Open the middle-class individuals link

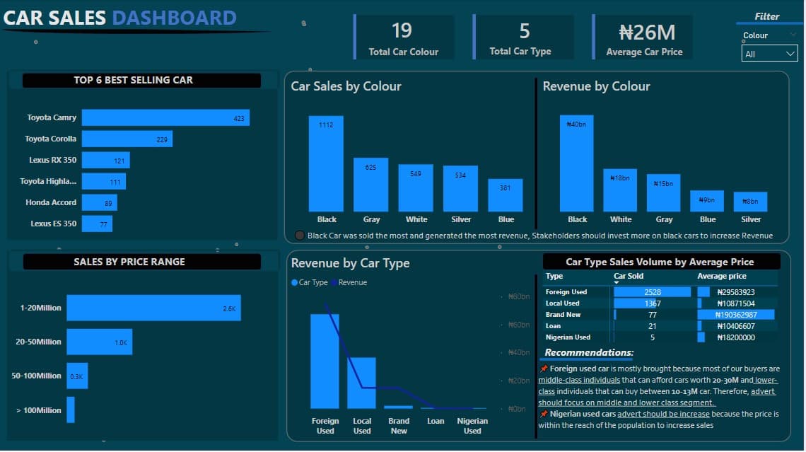[578, 380]
